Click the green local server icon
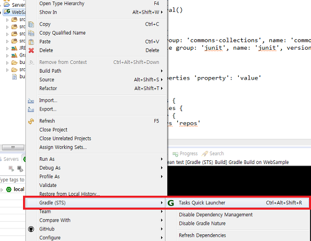Image resolution: width=311 pixels, height=241 pixels. click(9, 189)
